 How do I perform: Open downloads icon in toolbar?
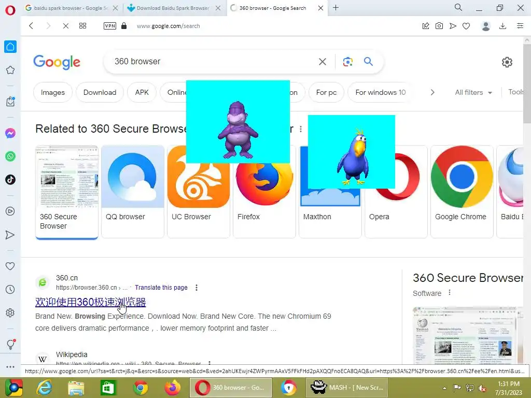tap(503, 26)
